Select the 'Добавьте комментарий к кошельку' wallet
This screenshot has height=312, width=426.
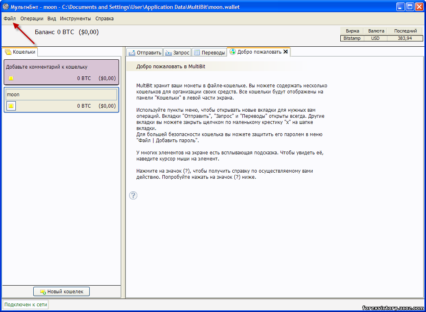pos(61,72)
